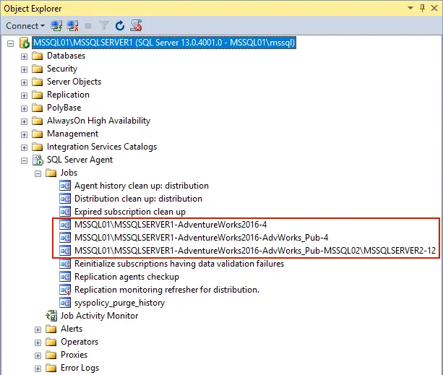The height and width of the screenshot is (375, 443).
Task: Select Integration Services Catalogs tree item
Action: coord(102,147)
